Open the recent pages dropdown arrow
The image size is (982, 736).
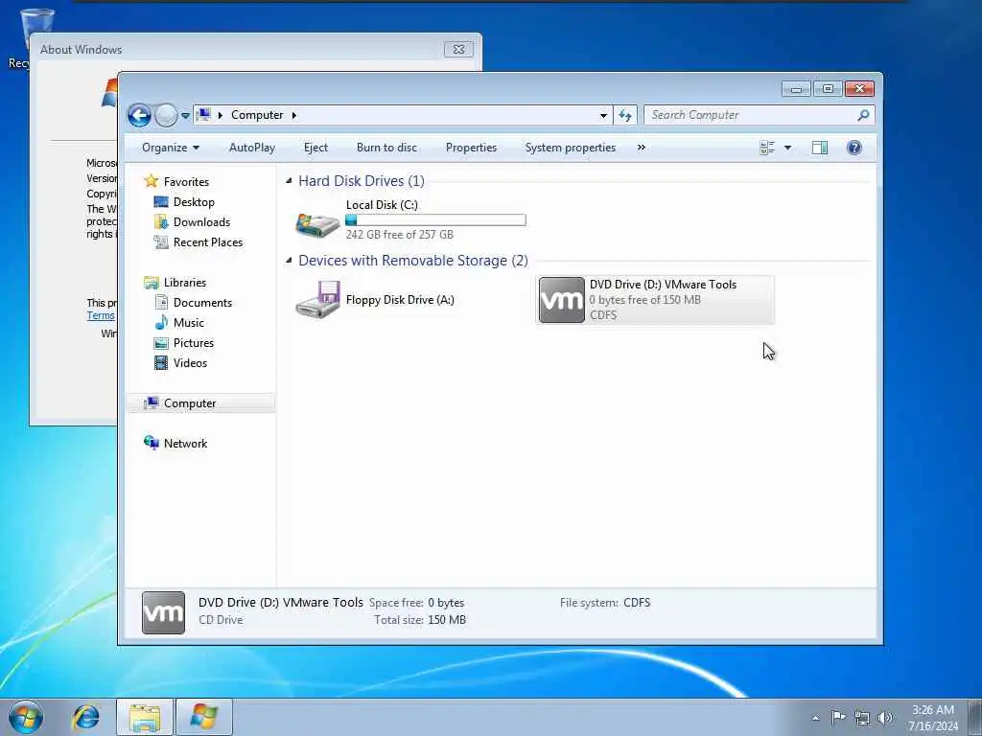[x=185, y=115]
